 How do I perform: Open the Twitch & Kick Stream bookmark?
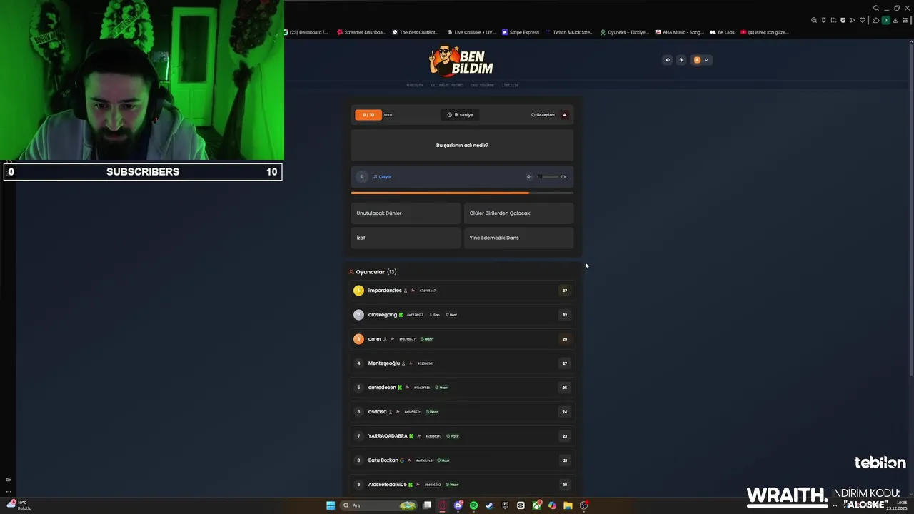[569, 32]
